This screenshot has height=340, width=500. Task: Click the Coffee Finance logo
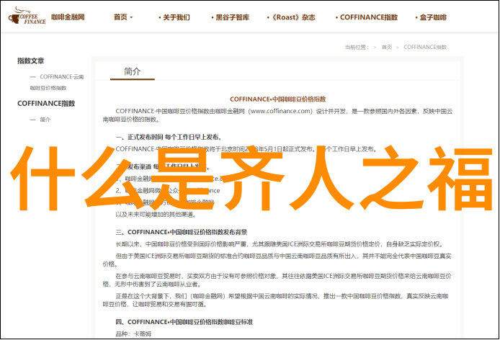[27, 16]
